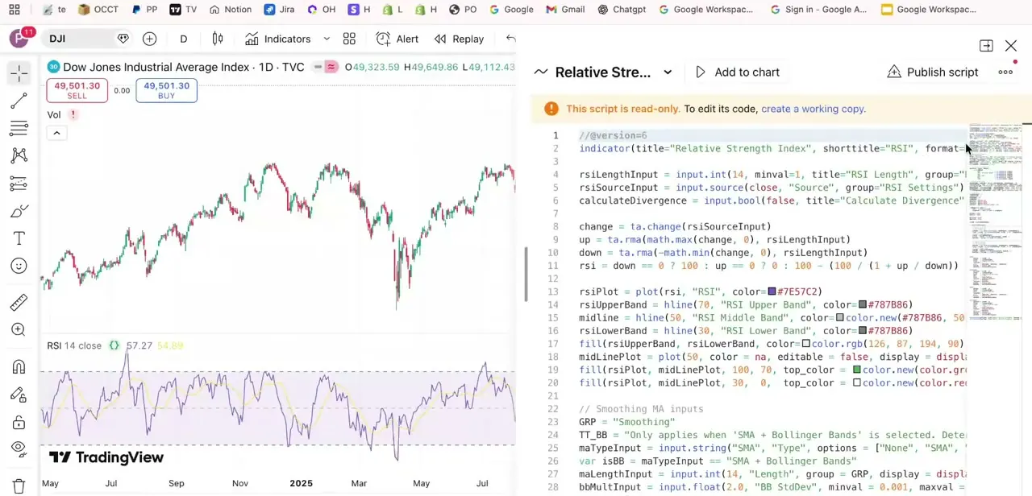Select the zoom in tool
The height and width of the screenshot is (496, 1032).
[x=19, y=329]
